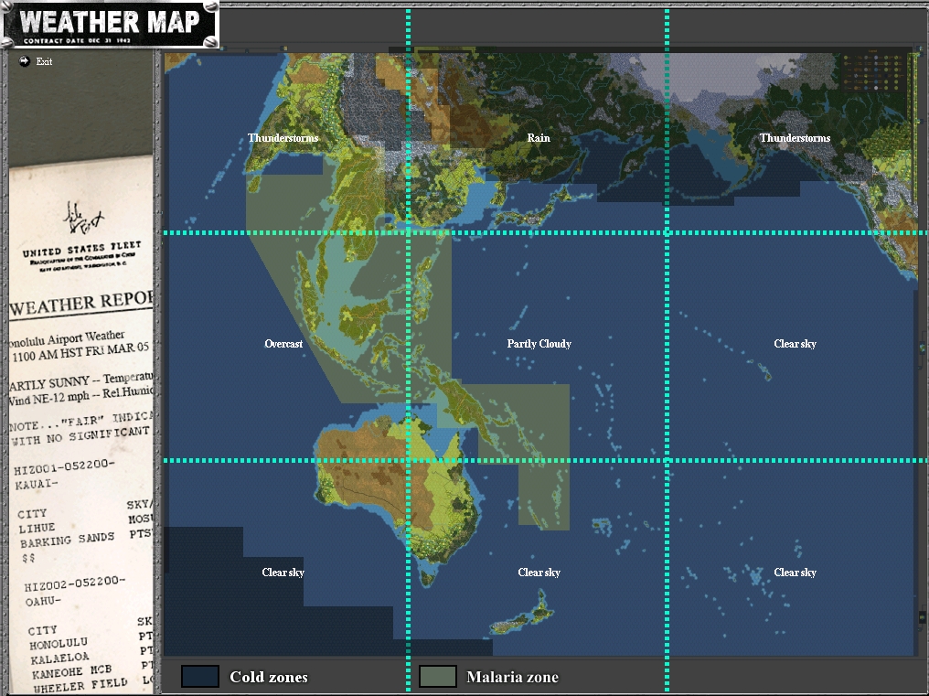Click the Thunderstorms label over mainland Asia
This screenshot has width=929, height=696.
tap(283, 137)
